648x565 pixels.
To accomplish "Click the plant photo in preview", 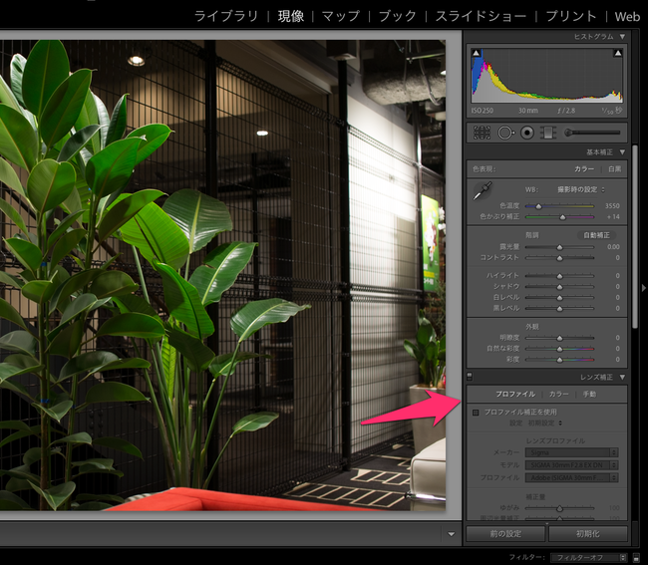I will pyautogui.click(x=222, y=275).
